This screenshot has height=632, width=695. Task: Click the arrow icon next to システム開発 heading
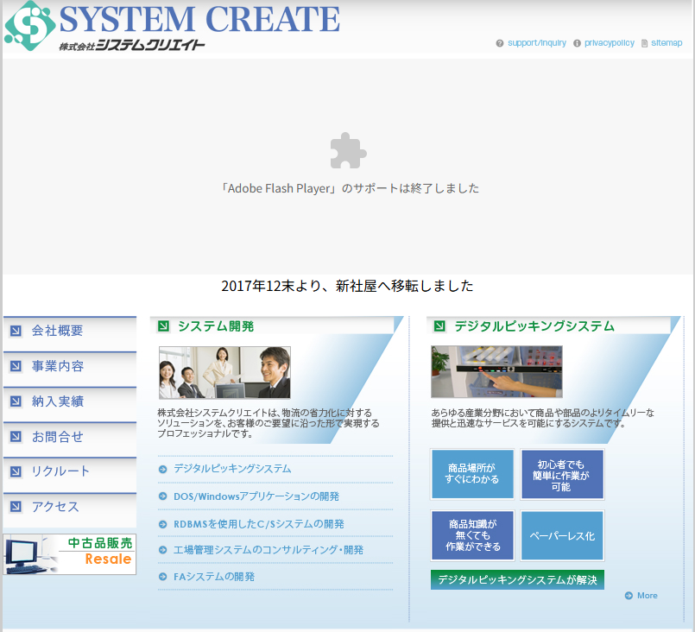click(x=163, y=326)
